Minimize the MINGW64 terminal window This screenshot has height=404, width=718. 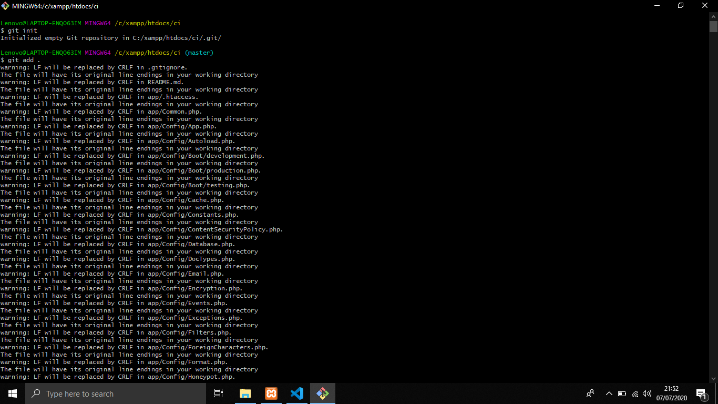pyautogui.click(x=657, y=6)
